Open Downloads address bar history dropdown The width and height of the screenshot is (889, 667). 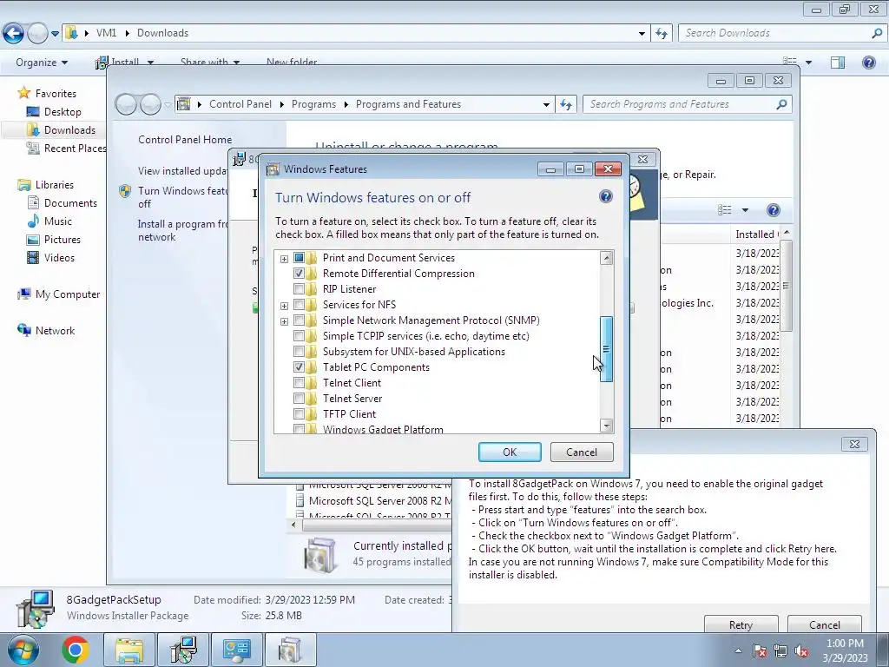click(642, 34)
